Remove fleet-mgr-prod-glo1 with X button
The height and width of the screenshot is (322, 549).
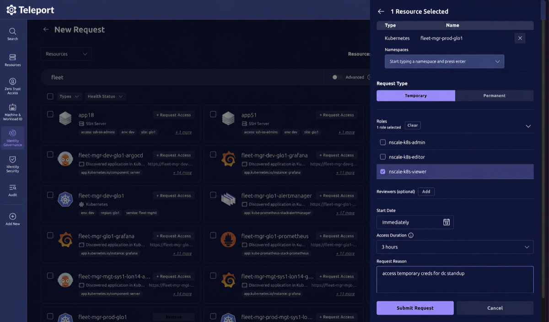[x=520, y=38]
